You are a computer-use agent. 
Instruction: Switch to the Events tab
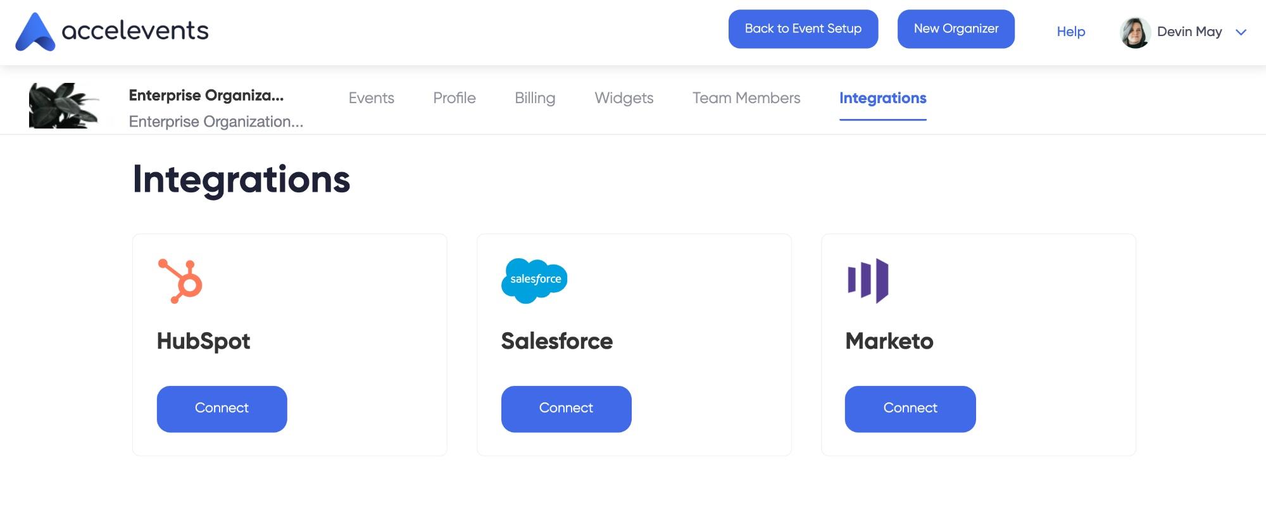371,98
